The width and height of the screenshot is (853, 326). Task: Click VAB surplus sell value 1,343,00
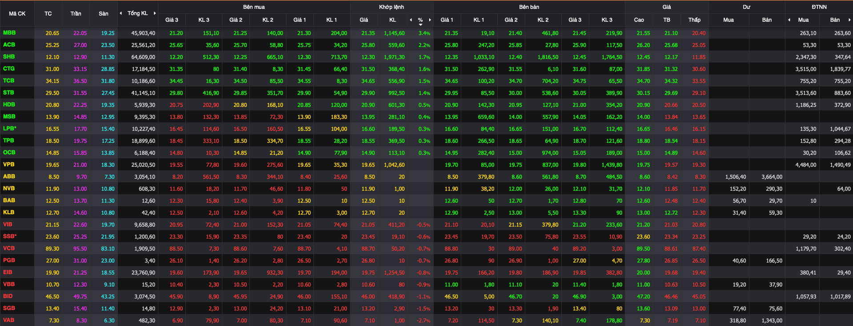coord(772,321)
